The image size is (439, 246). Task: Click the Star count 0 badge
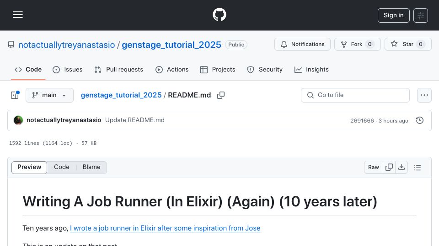pyautogui.click(x=421, y=44)
